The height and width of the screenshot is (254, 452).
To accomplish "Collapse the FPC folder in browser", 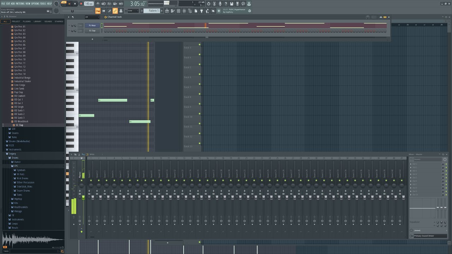I will coord(16,166).
